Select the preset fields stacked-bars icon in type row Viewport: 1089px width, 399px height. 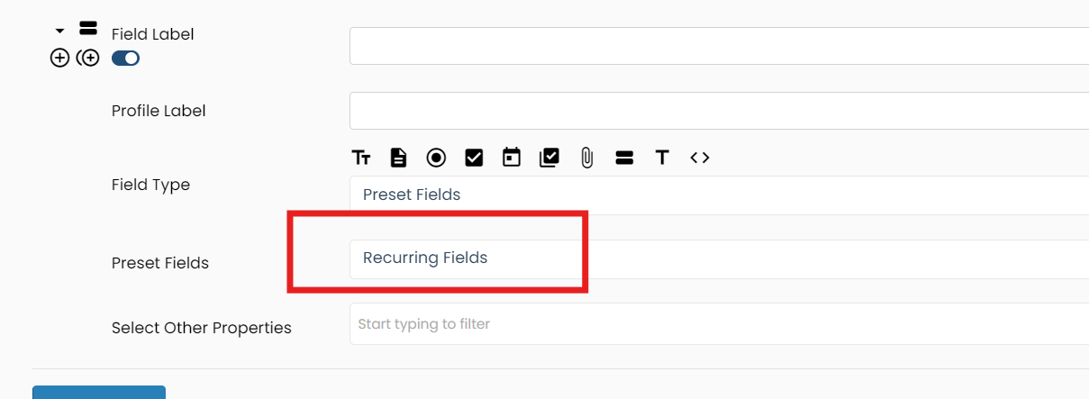tap(624, 158)
